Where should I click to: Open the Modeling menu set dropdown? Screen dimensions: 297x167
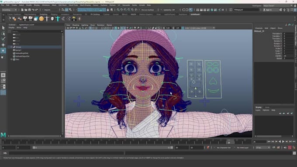coord(9,10)
